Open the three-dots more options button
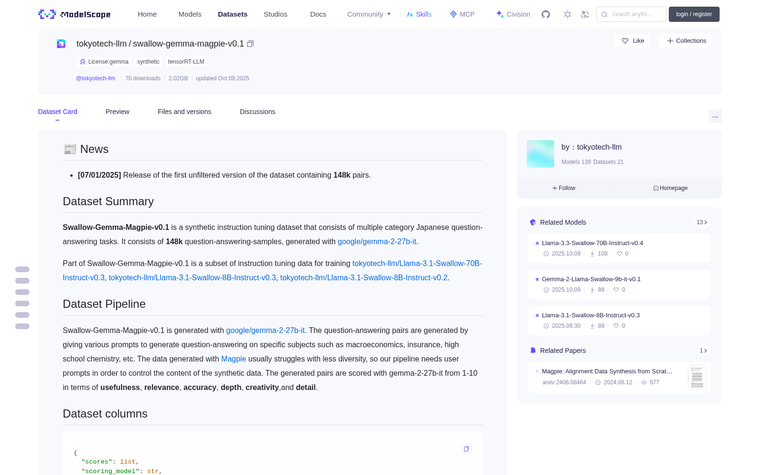Image resolution: width=760 pixels, height=475 pixels. [715, 116]
